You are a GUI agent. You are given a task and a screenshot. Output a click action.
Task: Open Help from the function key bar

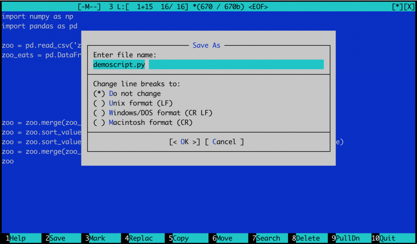[17, 238]
